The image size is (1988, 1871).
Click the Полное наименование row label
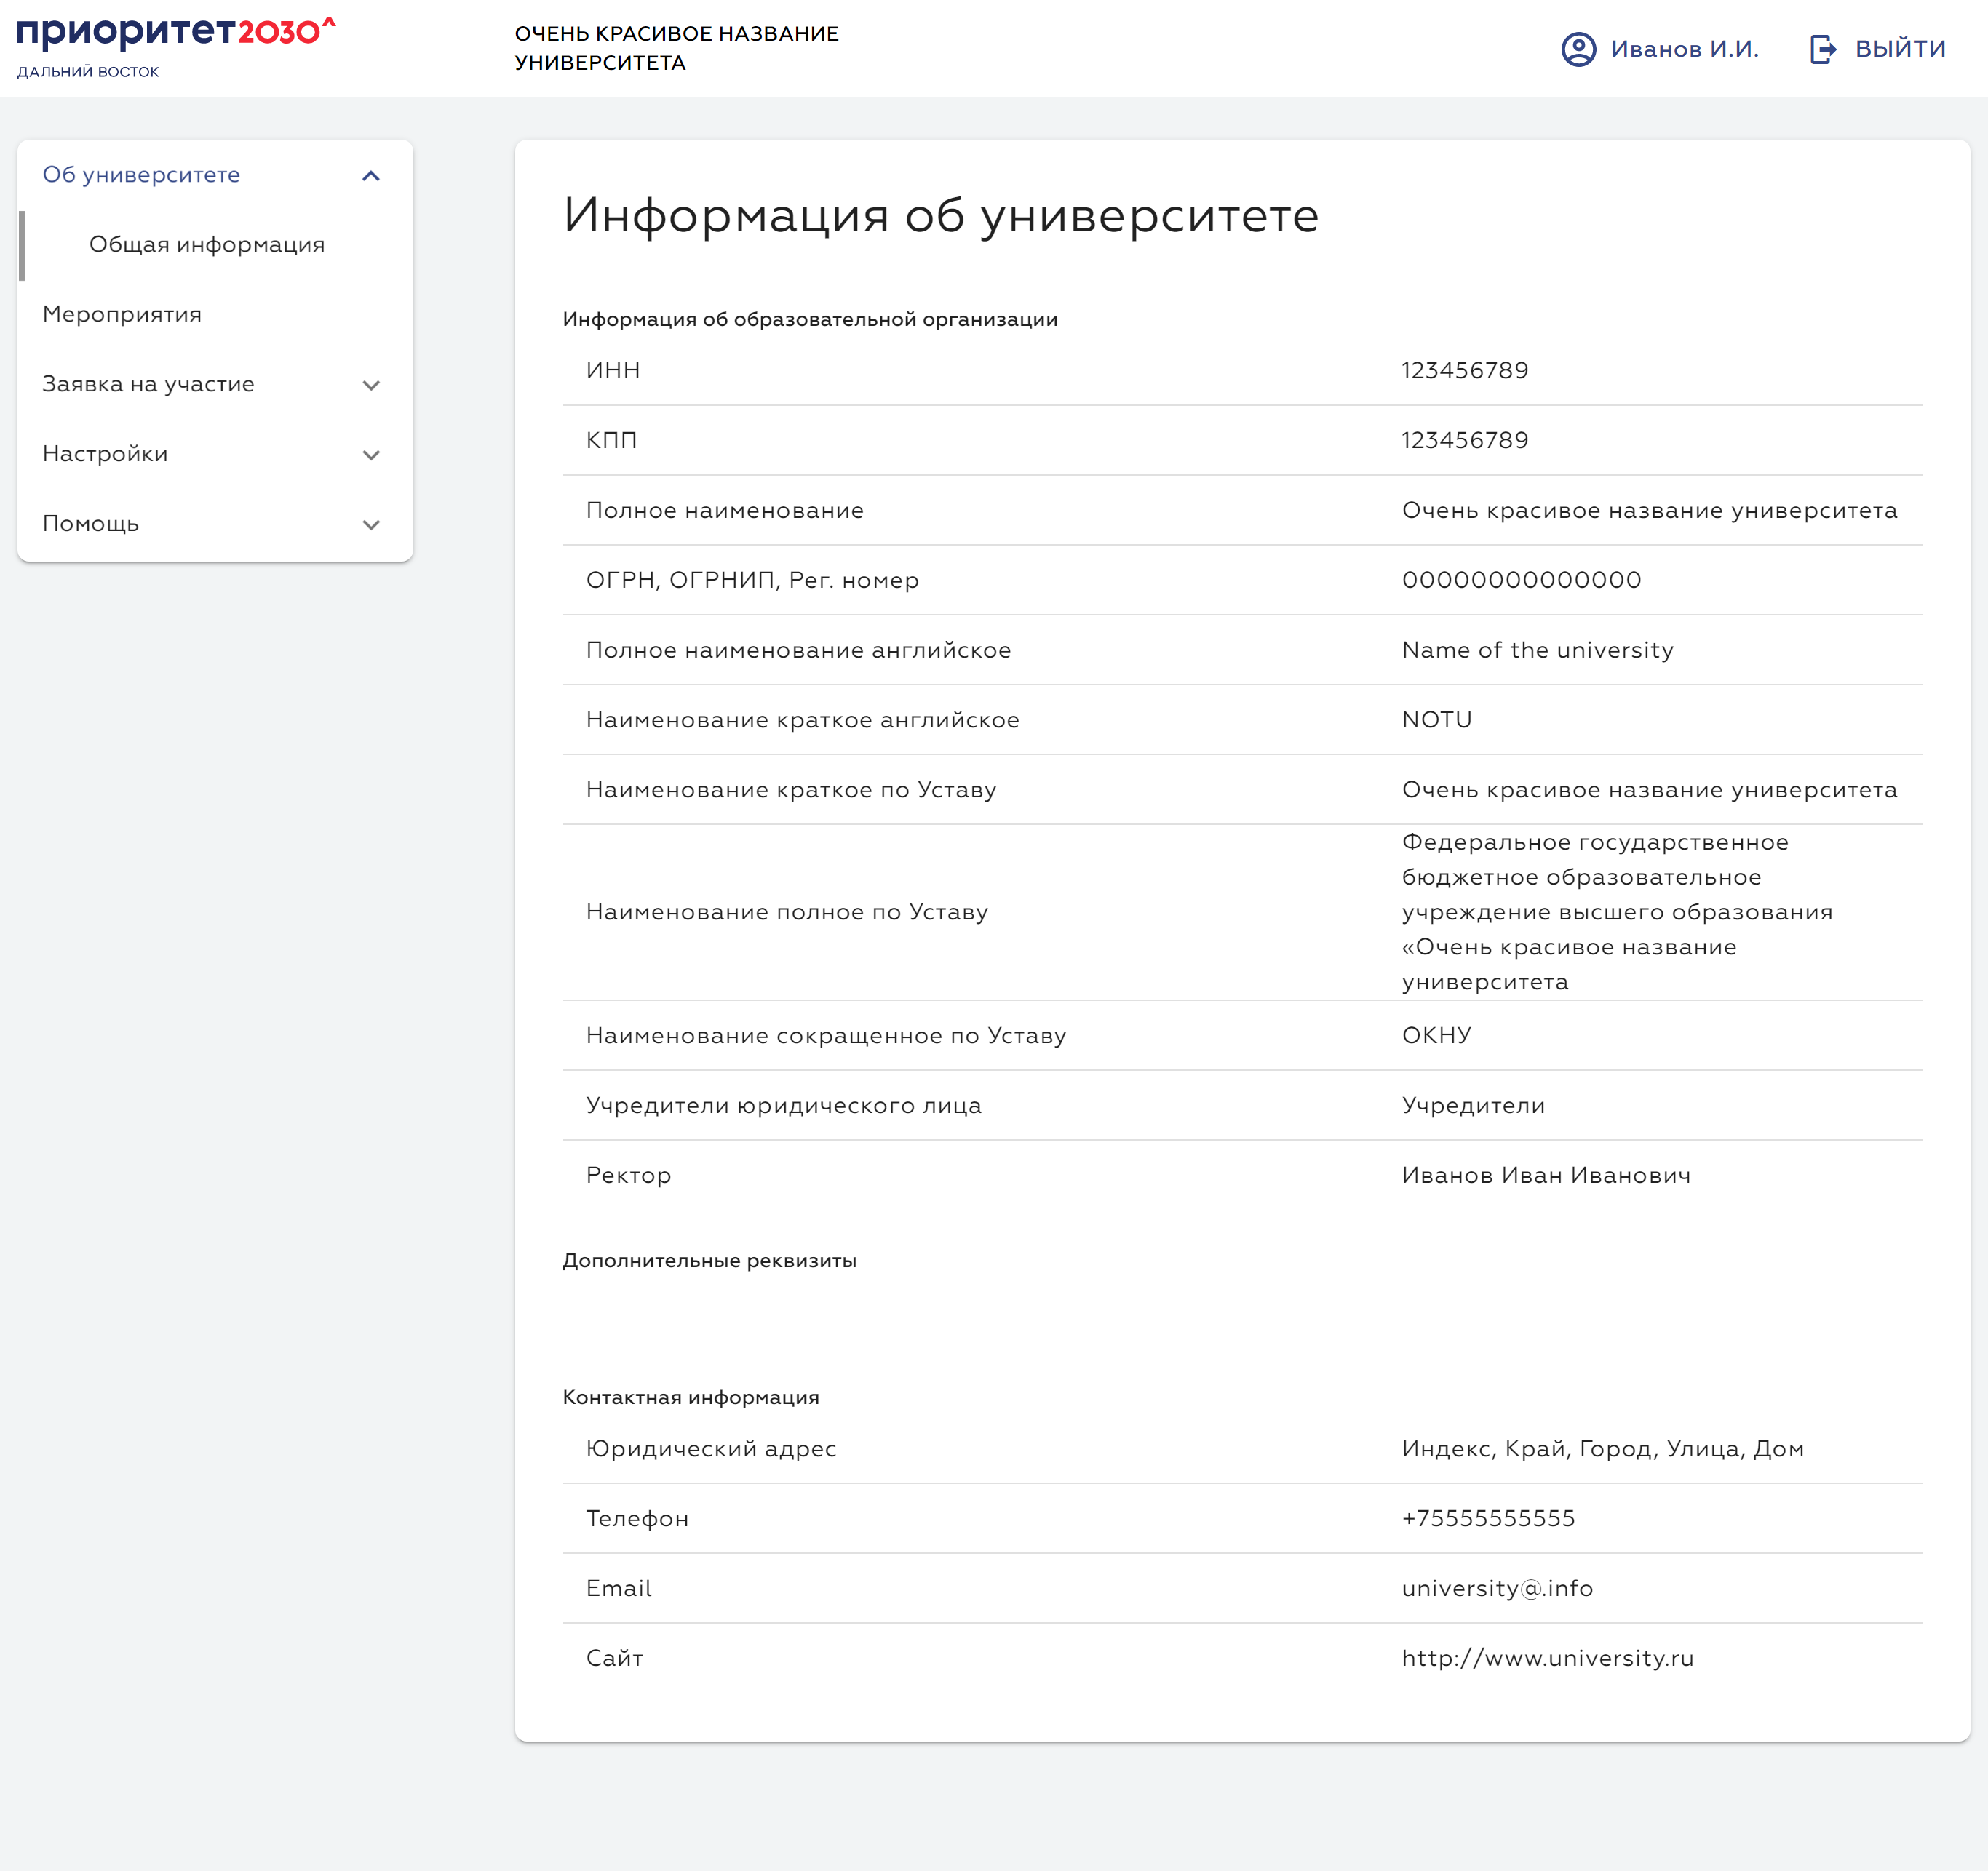coord(724,511)
